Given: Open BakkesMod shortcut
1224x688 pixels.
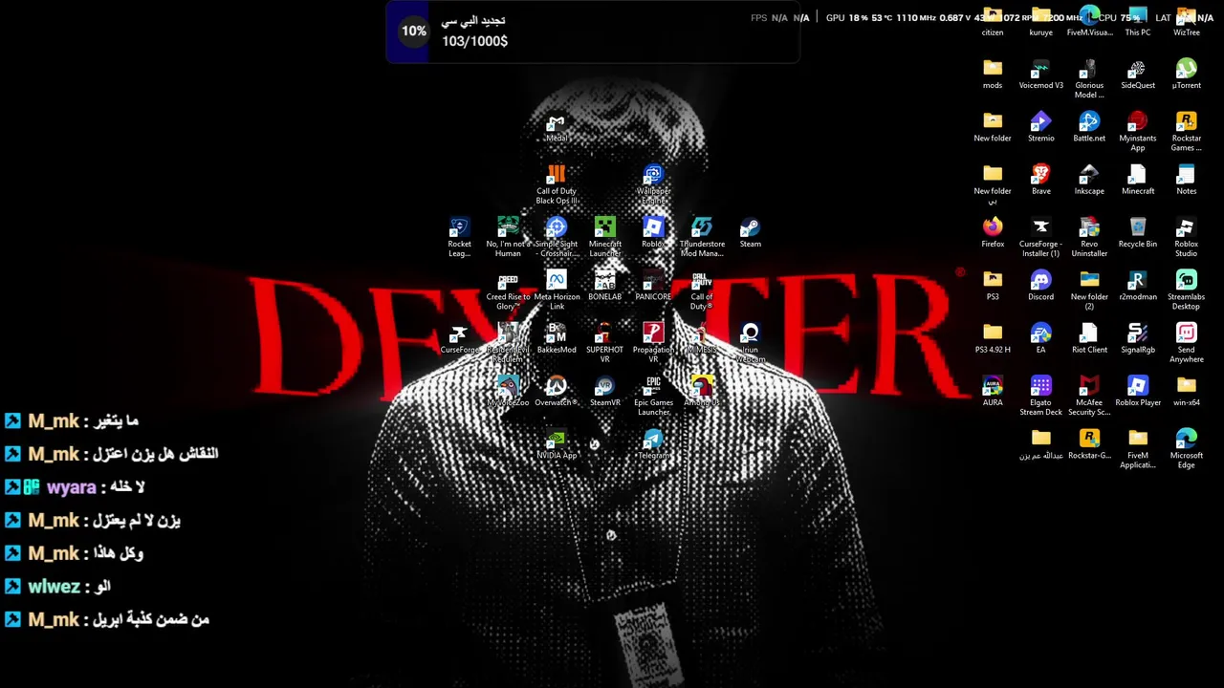Looking at the screenshot, I should click(x=557, y=339).
